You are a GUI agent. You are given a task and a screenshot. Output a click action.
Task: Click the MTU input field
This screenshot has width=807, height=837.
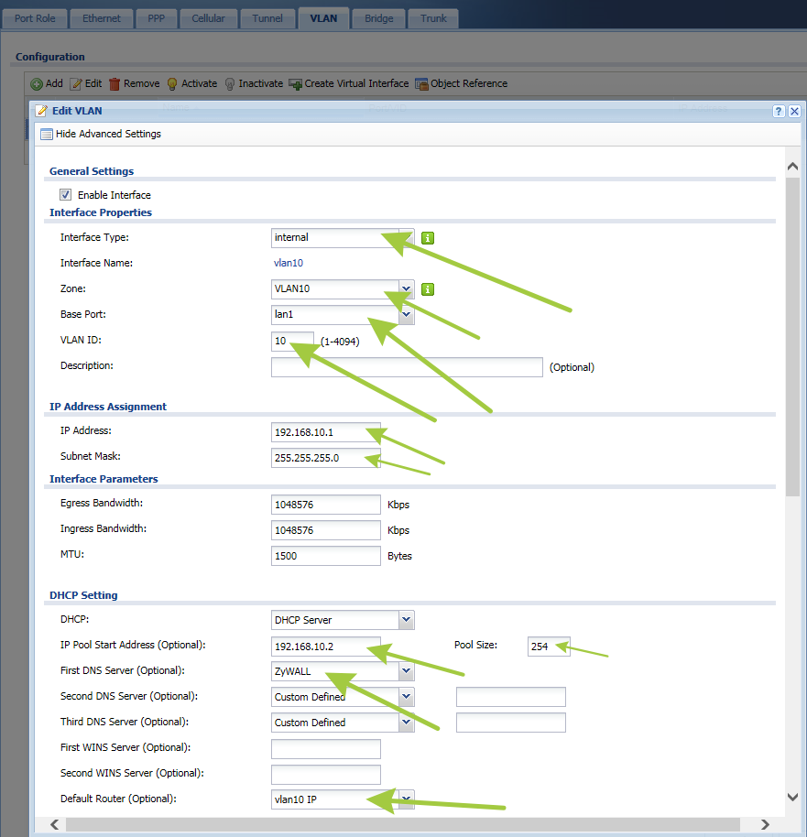click(326, 556)
